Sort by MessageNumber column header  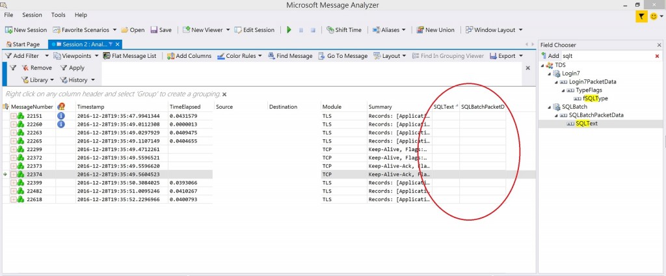tap(32, 107)
